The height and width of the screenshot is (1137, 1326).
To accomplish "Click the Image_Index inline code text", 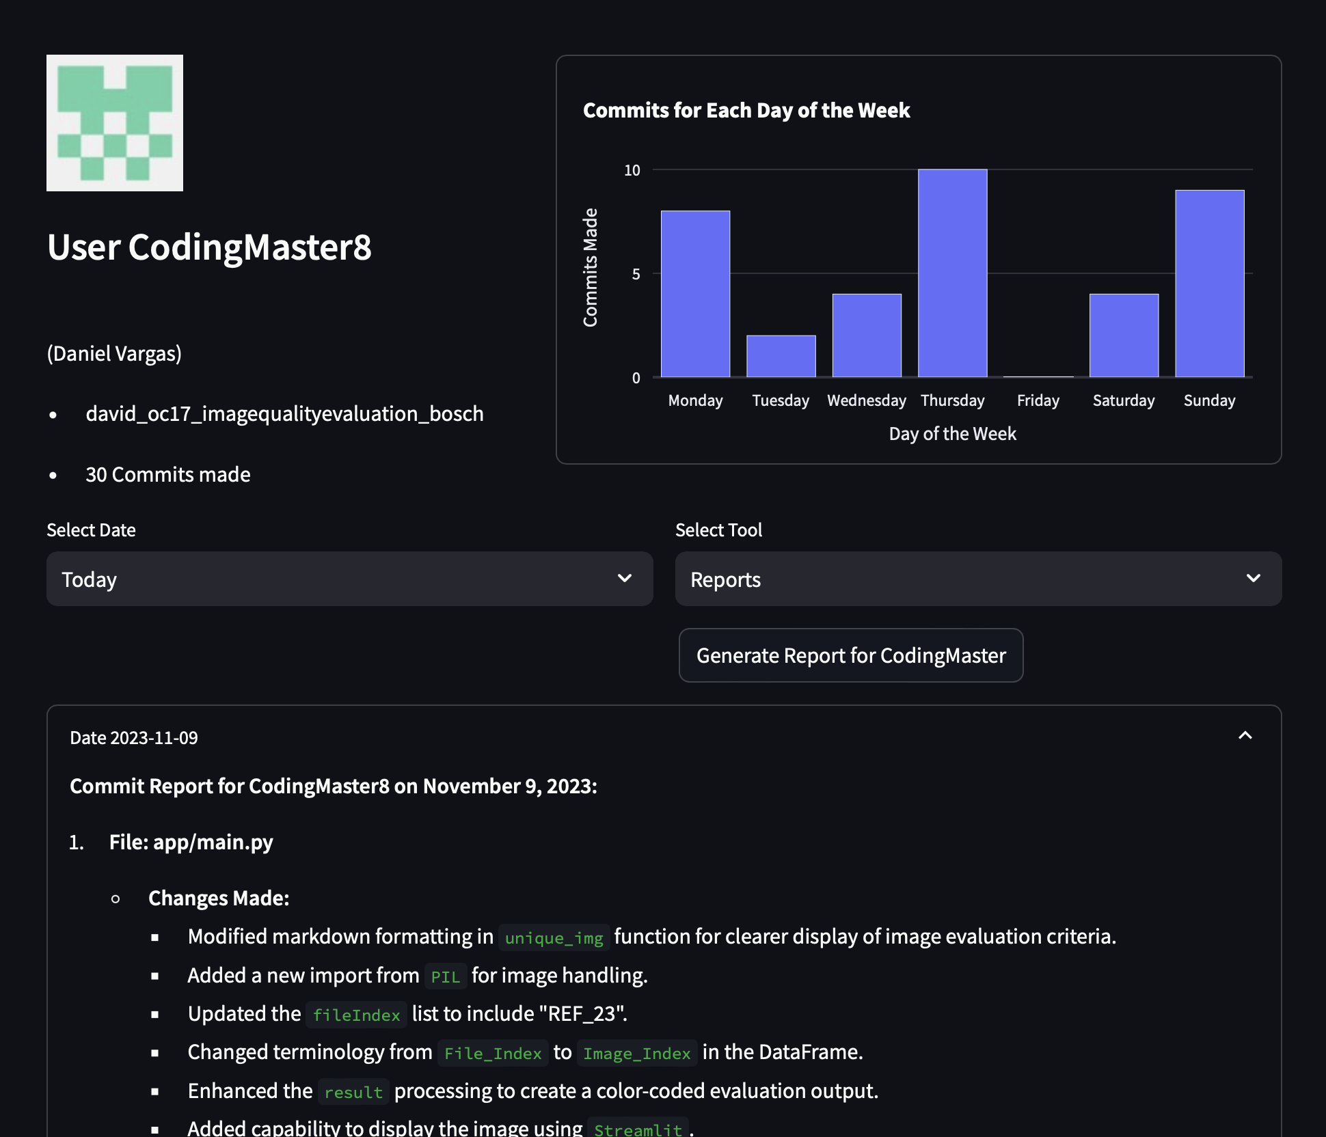I will [x=636, y=1053].
